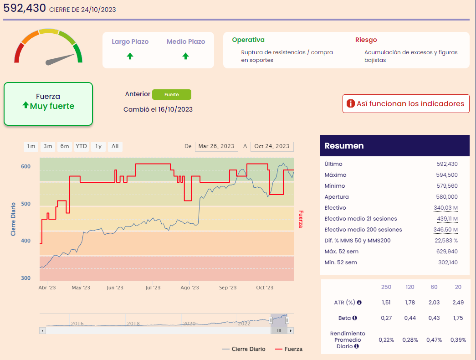This screenshot has width=476, height=360.
Task: Click the Largo Plazo green up arrow
Action: click(130, 56)
